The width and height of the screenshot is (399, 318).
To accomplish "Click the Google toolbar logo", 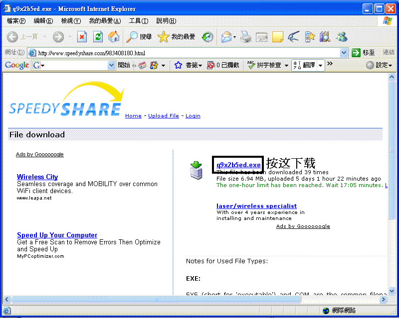I will pyautogui.click(x=17, y=65).
